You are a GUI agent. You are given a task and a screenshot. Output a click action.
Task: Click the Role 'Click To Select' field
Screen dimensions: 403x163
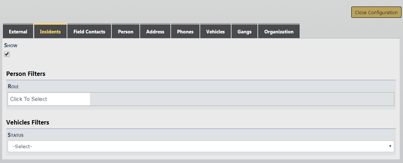pyautogui.click(x=49, y=99)
